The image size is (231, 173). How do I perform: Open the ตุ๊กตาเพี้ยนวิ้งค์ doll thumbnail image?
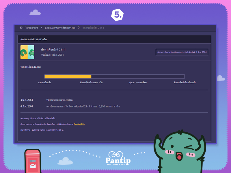pos(27,52)
